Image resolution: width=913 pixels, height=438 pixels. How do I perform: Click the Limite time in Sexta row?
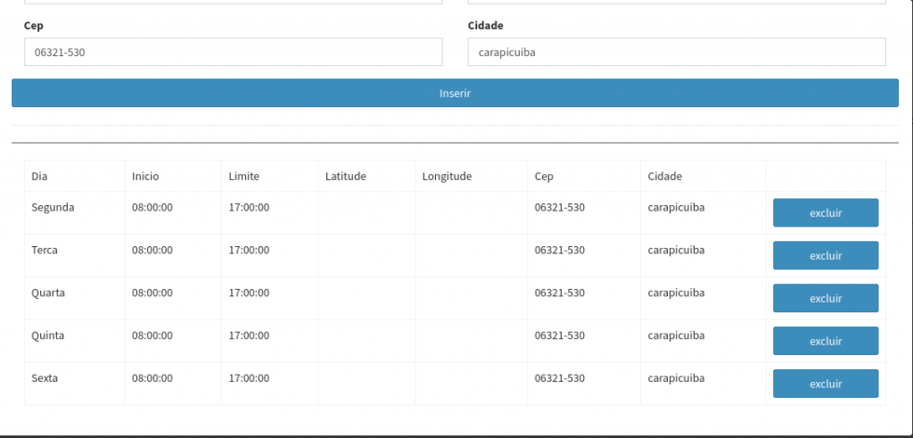249,379
